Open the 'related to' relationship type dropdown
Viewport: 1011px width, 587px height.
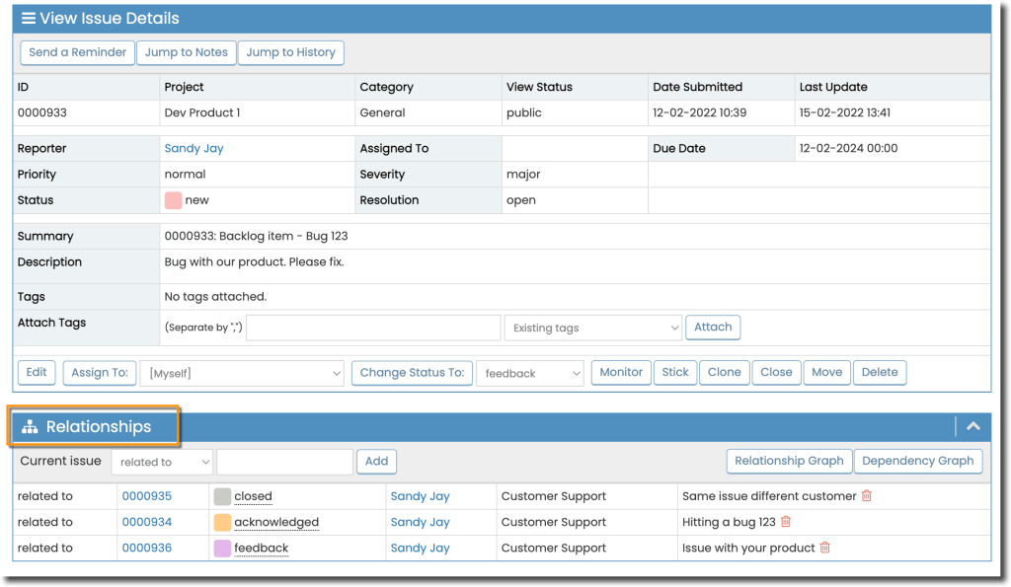click(162, 461)
